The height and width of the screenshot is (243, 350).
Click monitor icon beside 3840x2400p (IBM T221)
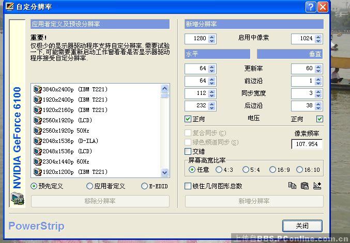[38, 89]
